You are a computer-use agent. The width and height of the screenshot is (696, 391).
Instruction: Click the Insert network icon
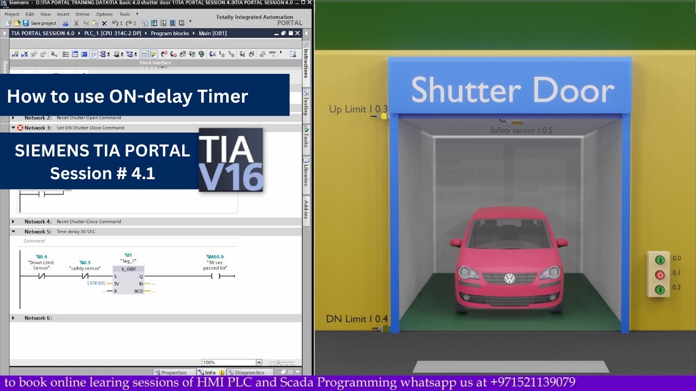15,54
